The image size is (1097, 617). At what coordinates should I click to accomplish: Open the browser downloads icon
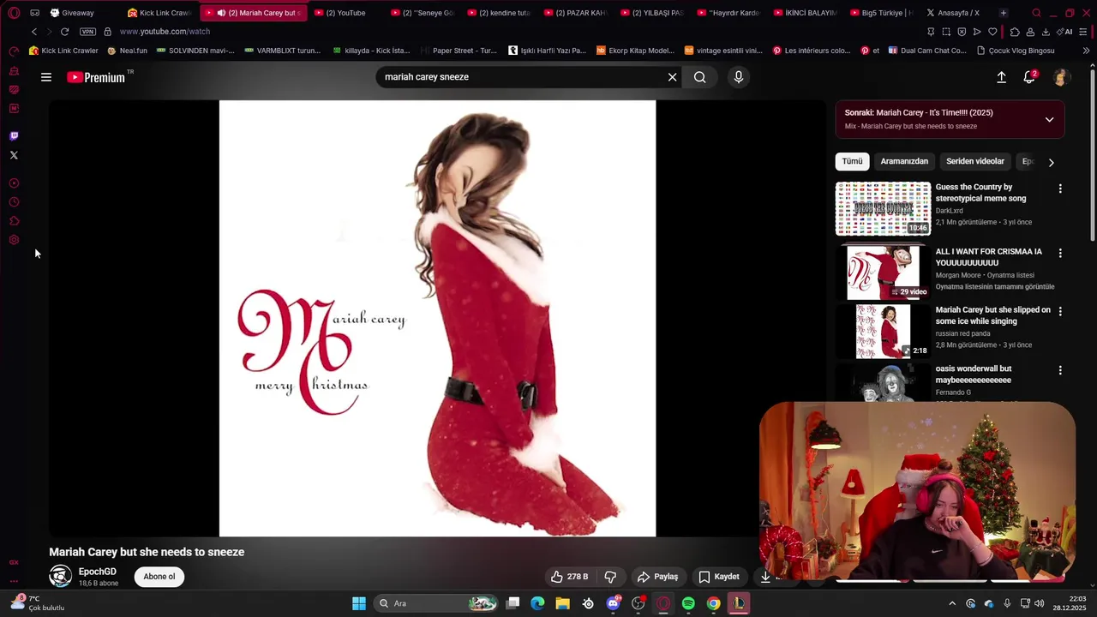(1046, 32)
